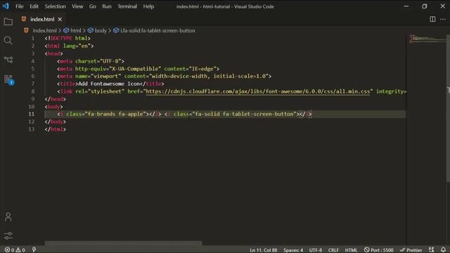Open Manage settings gear icon
450x253 pixels.
(x=8, y=236)
